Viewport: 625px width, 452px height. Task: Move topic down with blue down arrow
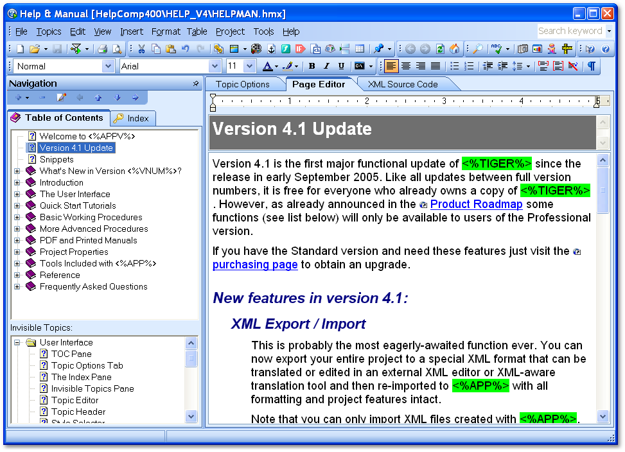click(117, 98)
